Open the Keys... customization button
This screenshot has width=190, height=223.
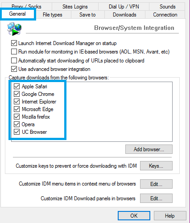[x=156, y=166]
